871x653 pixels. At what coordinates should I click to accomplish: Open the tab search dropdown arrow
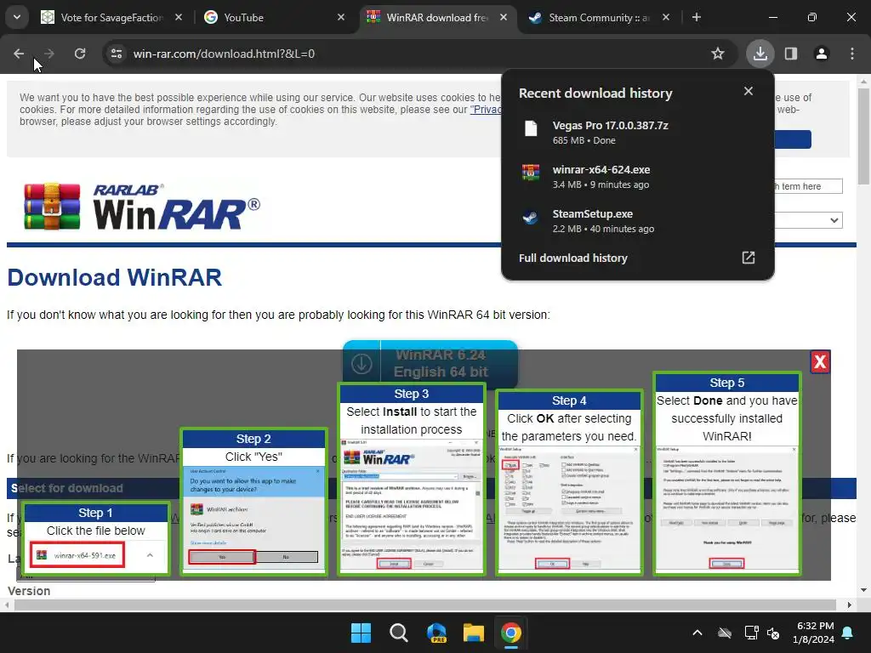[x=17, y=17]
